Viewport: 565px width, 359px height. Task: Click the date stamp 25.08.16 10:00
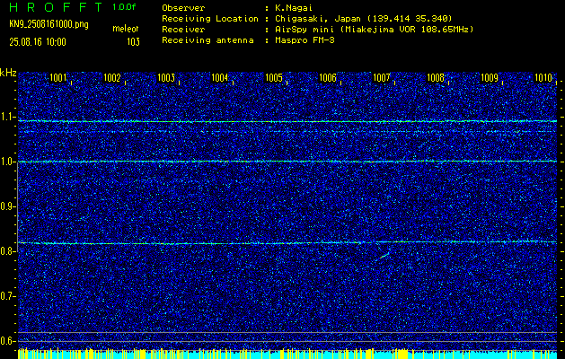click(38, 42)
